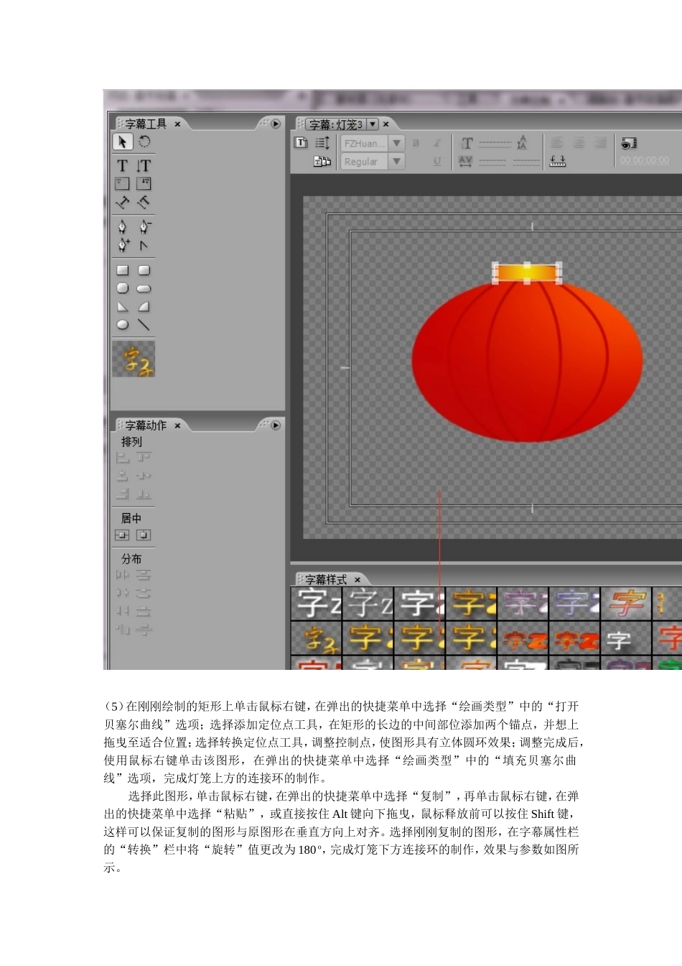Viewport: 682px width, 966px height.
Task: Click the leading icon
Action: tap(522, 142)
